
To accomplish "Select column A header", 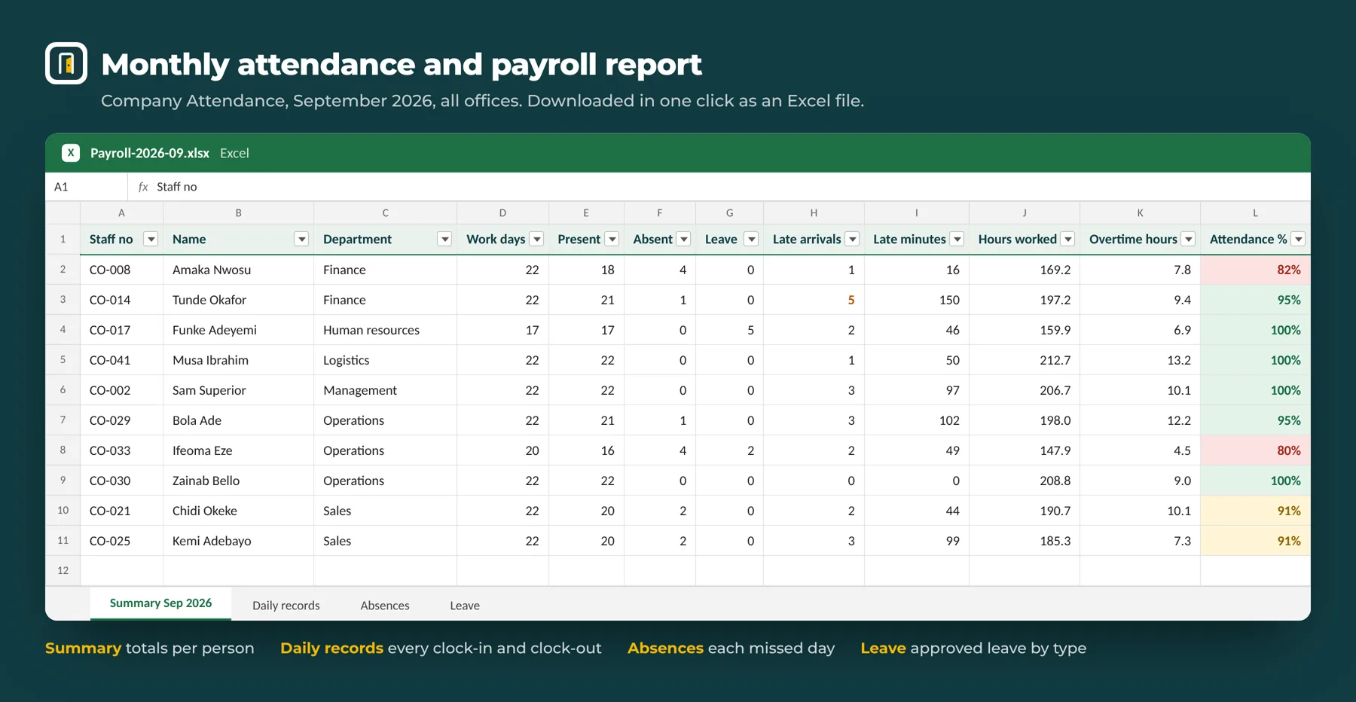I will click(x=121, y=213).
